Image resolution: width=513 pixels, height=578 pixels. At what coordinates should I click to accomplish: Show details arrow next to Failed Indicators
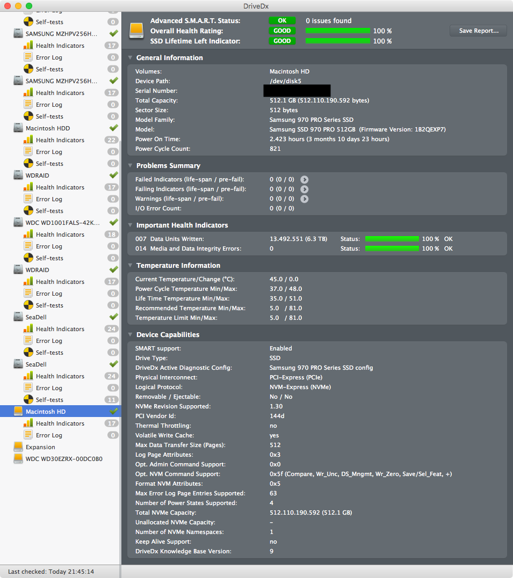304,180
